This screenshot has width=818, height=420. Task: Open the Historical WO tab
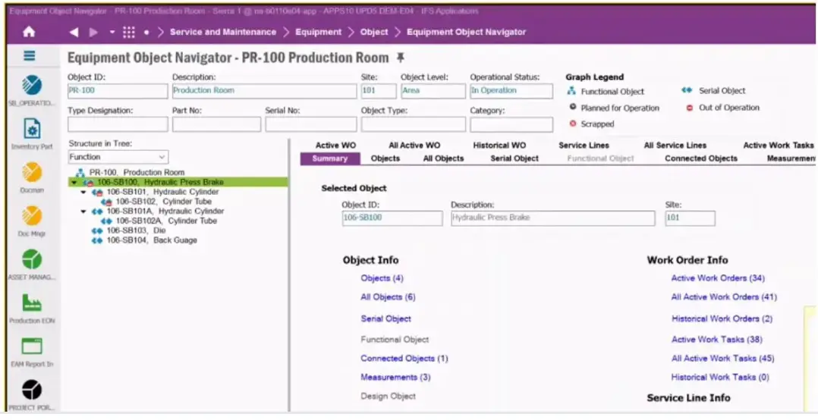(x=499, y=145)
